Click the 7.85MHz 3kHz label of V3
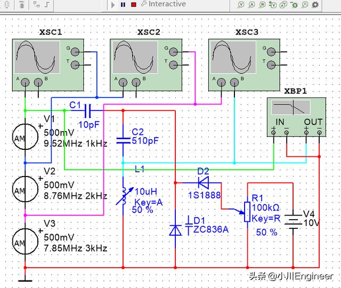 (x=76, y=248)
